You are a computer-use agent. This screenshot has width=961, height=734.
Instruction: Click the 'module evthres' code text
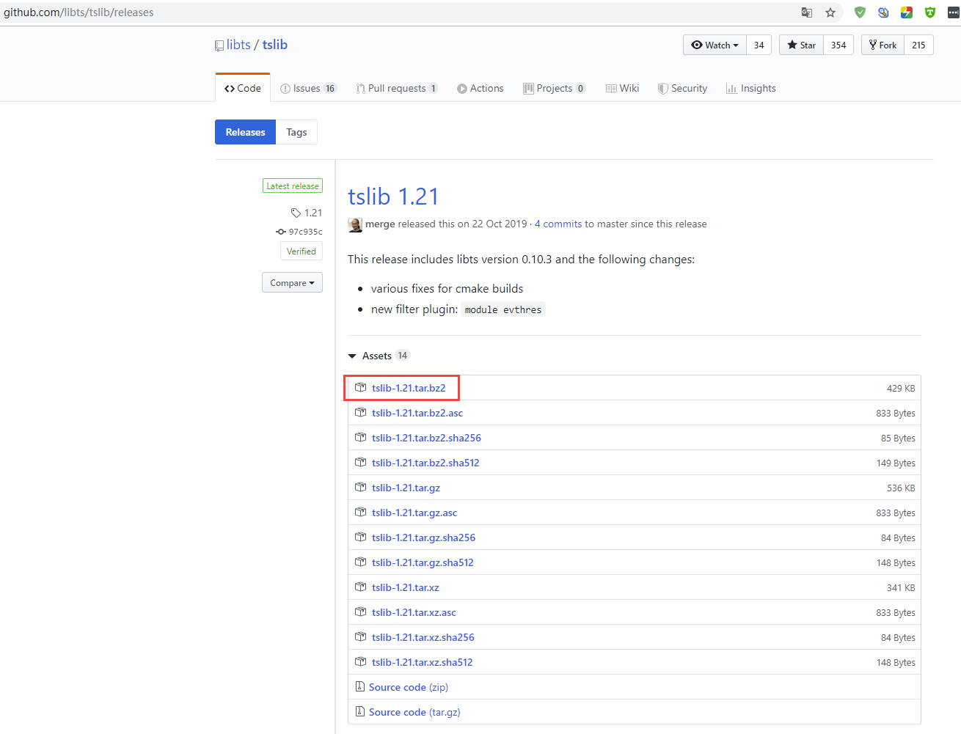pyautogui.click(x=503, y=309)
